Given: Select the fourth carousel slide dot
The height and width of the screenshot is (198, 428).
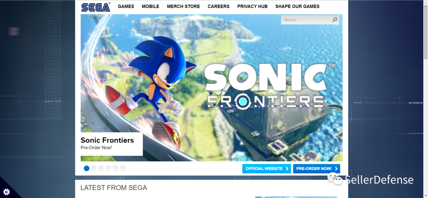Looking at the screenshot, I should pyautogui.click(x=108, y=168).
